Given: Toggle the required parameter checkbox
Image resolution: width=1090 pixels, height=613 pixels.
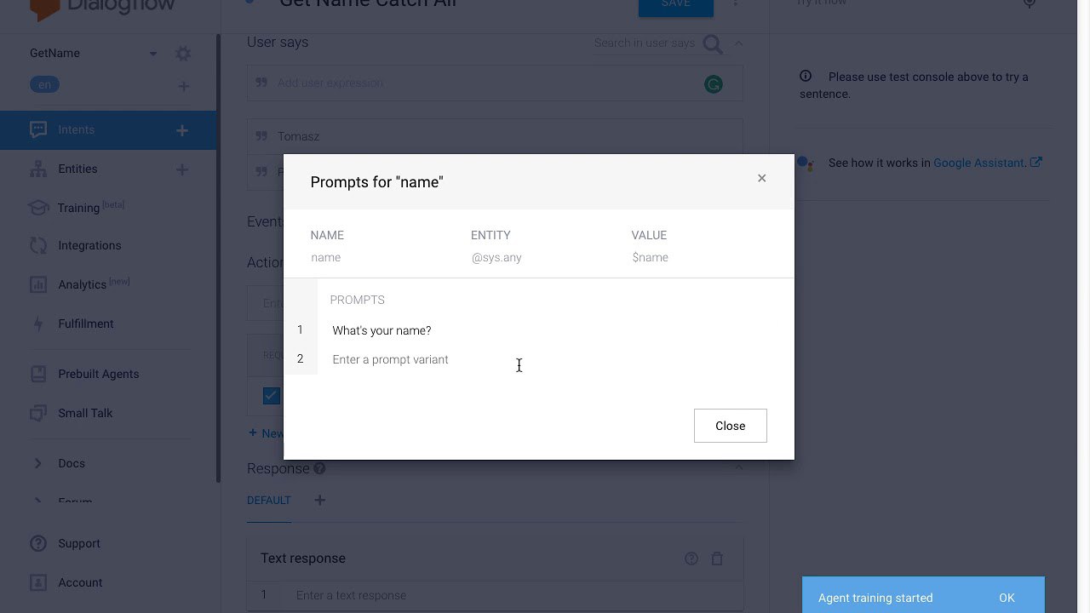Looking at the screenshot, I should [272, 395].
